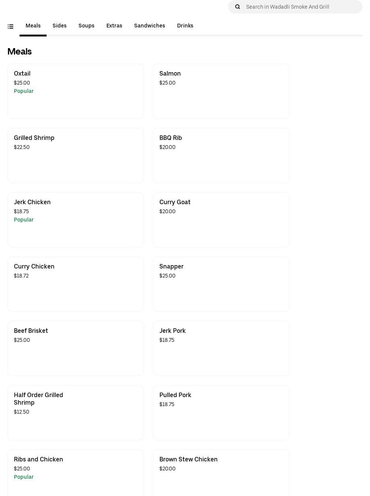
Task: Pick the Jerk Chicken meal
Action: coord(76,220)
